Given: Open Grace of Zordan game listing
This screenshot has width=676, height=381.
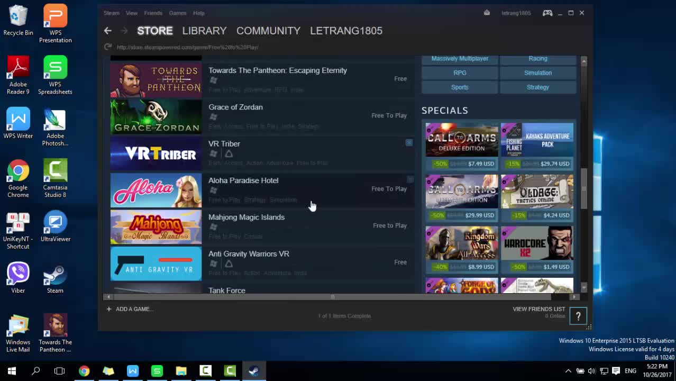Looking at the screenshot, I should click(262, 116).
